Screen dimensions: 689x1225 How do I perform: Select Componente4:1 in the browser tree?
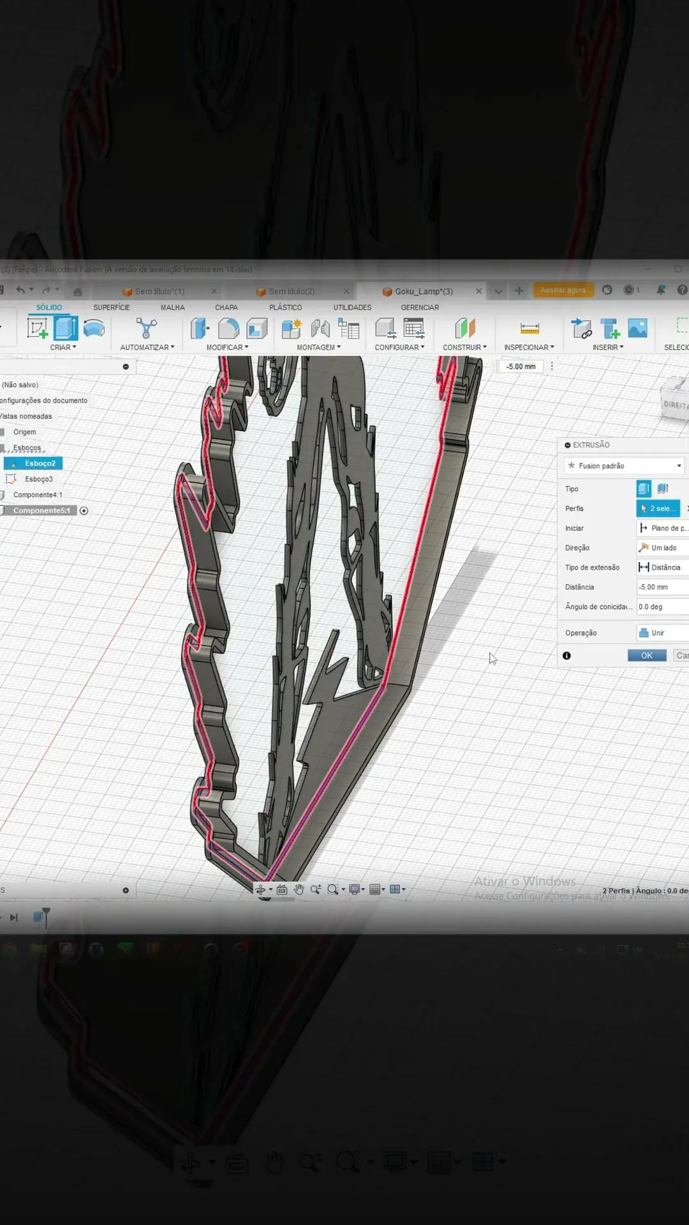[x=38, y=495]
